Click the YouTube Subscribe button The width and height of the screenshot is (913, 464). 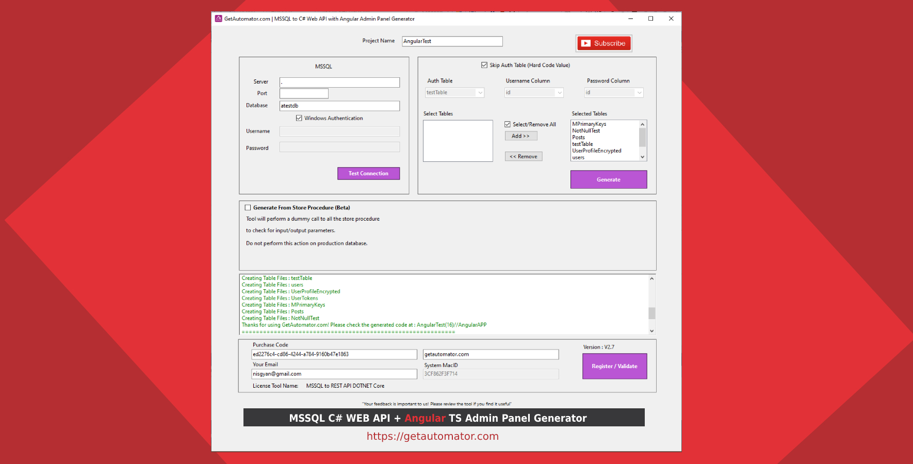point(604,43)
